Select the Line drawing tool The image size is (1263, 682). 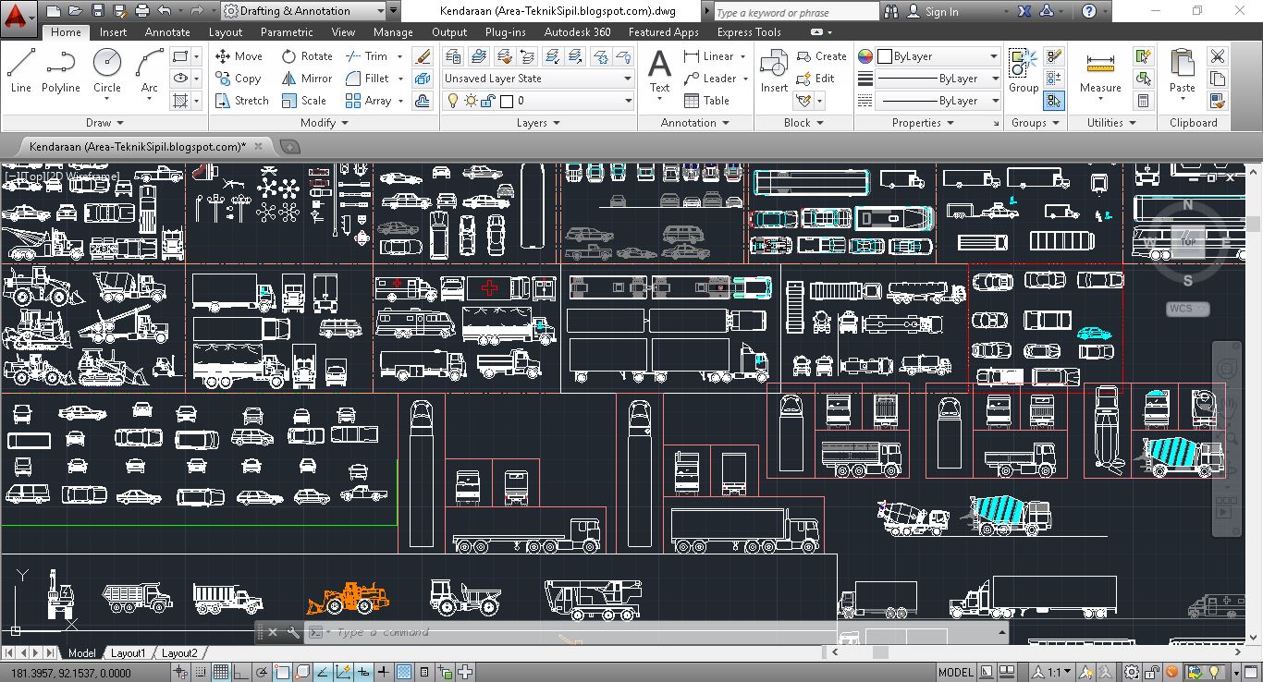(x=20, y=71)
